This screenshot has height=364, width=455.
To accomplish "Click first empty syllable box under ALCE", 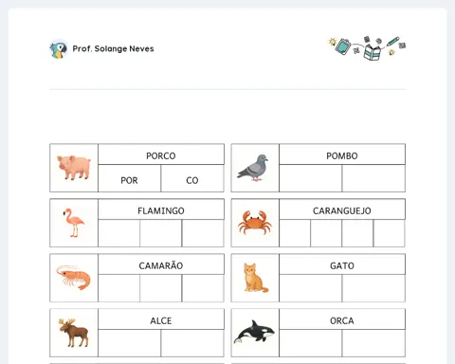I will (x=130, y=343).
